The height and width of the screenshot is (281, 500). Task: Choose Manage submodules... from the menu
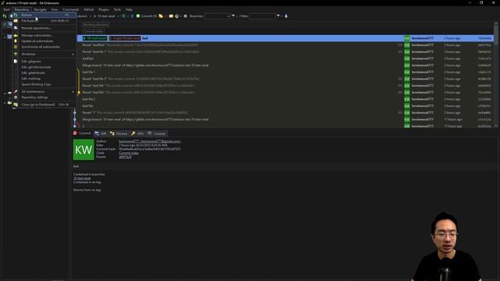45,35
